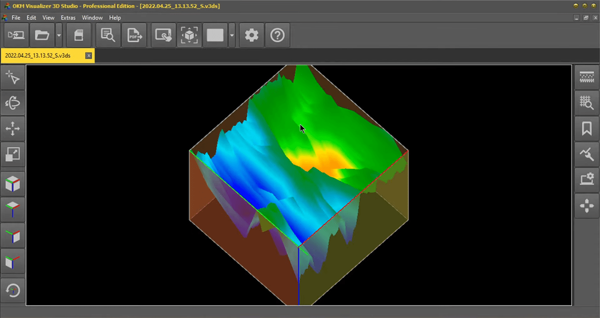This screenshot has height=318, width=600.
Task: Open the View menu
Action: coord(48,18)
